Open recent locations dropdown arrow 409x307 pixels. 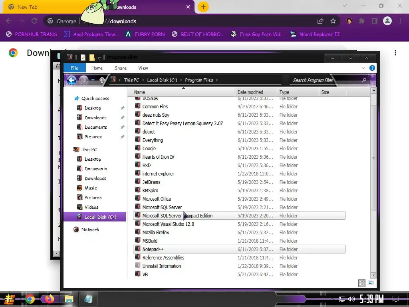point(93,80)
